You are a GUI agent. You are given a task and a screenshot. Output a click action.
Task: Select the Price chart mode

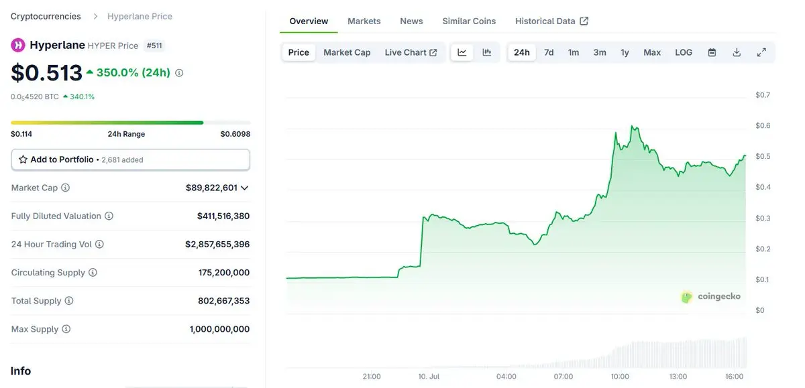(299, 52)
